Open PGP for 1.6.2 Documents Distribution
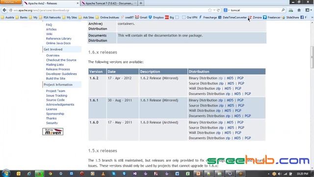The image size is (314, 177). tap(248, 94)
